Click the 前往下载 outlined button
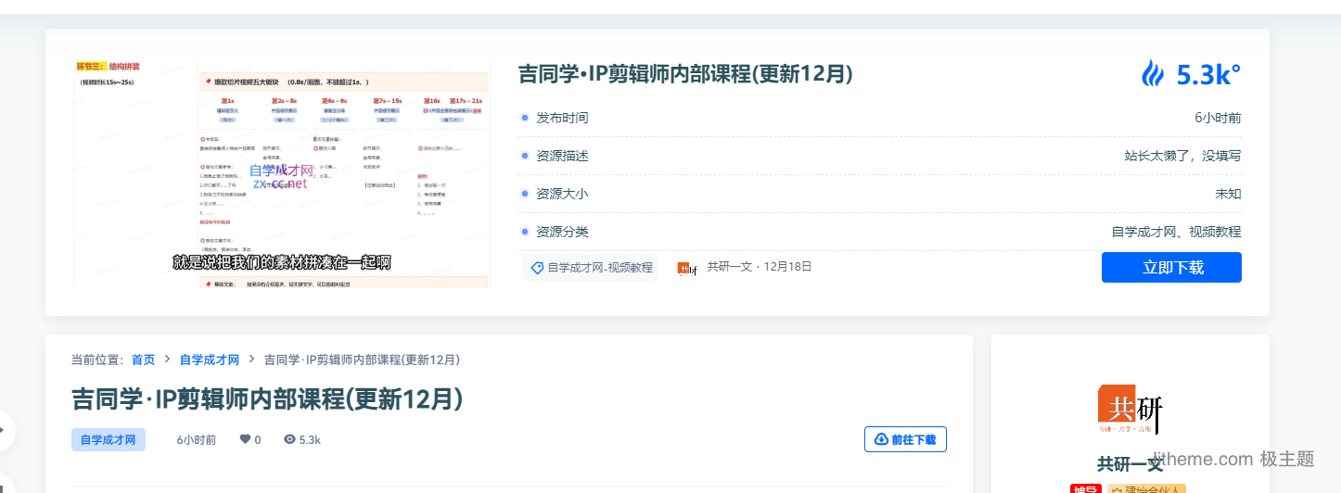1341x493 pixels. [x=905, y=439]
